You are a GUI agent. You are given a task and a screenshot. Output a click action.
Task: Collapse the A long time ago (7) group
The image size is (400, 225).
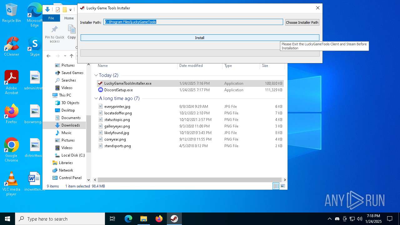[96, 98]
